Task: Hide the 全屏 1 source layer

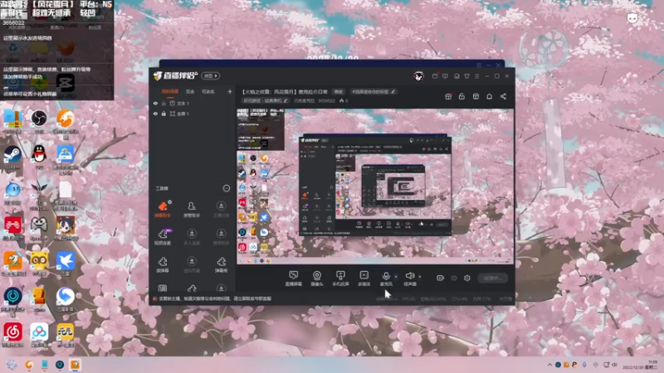Action: (x=155, y=114)
